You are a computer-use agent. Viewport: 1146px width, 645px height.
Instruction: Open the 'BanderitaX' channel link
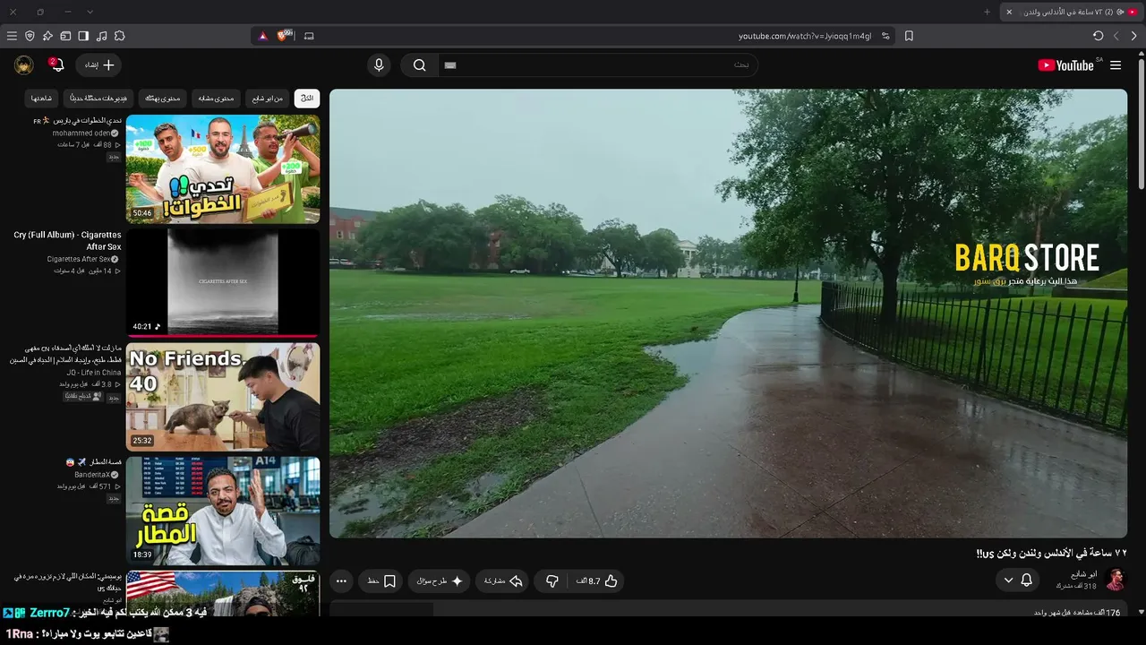[92, 474]
